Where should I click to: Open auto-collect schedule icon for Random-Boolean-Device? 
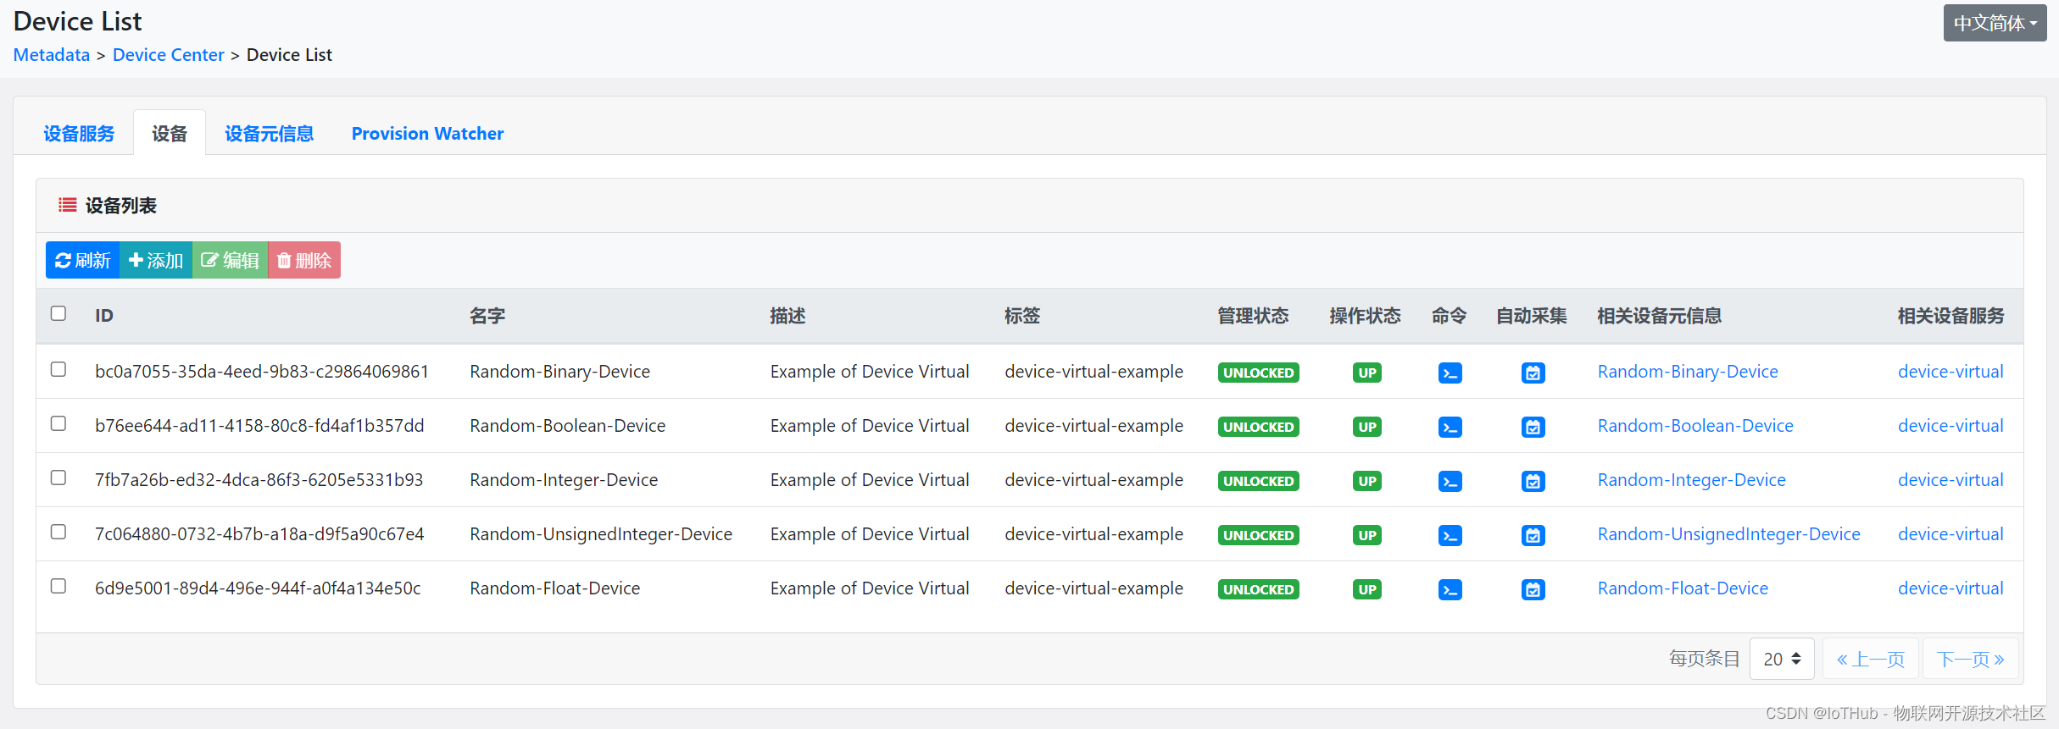[x=1533, y=427]
